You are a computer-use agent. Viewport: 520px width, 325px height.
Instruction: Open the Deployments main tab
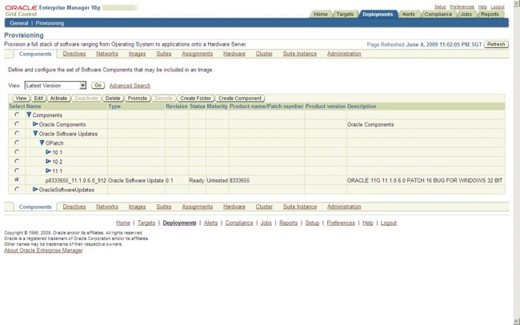point(378,14)
